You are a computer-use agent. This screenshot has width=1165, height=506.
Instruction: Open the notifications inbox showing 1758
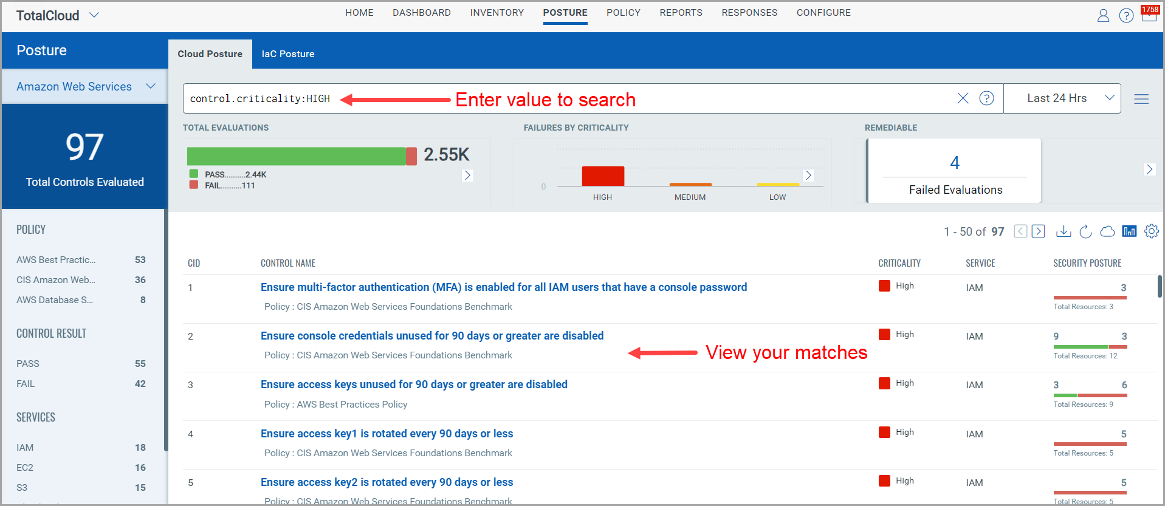point(1149,13)
